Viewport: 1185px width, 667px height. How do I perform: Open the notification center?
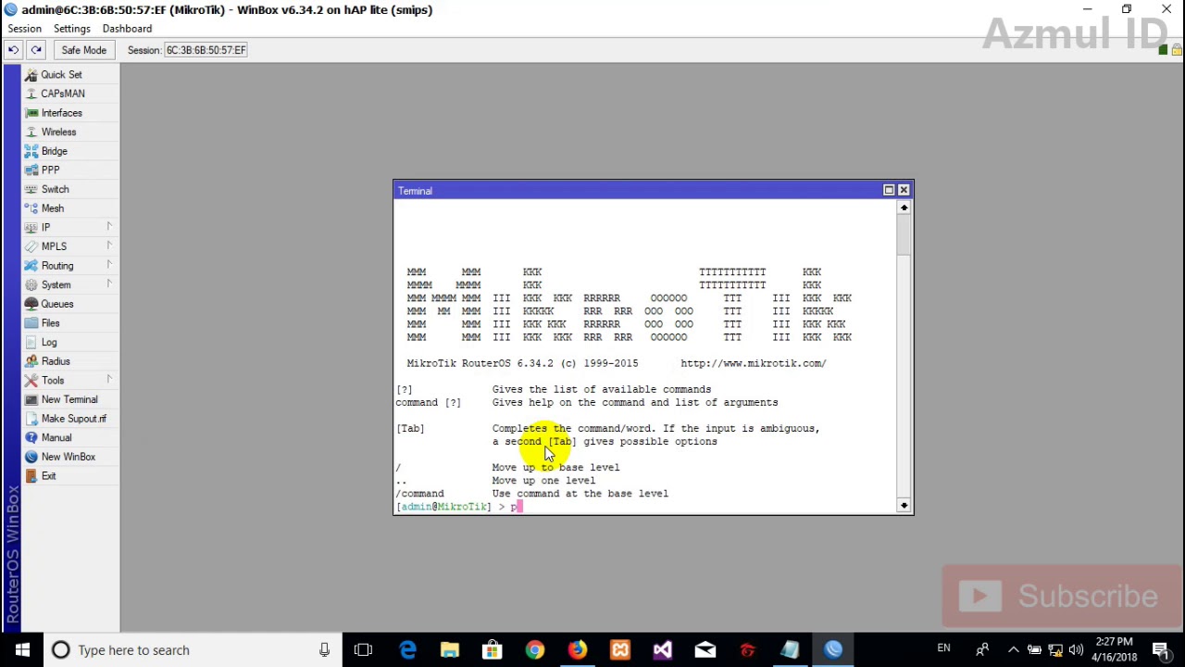[1161, 650]
